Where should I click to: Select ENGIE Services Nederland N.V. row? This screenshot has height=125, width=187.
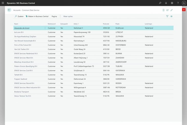[x=93, y=53]
